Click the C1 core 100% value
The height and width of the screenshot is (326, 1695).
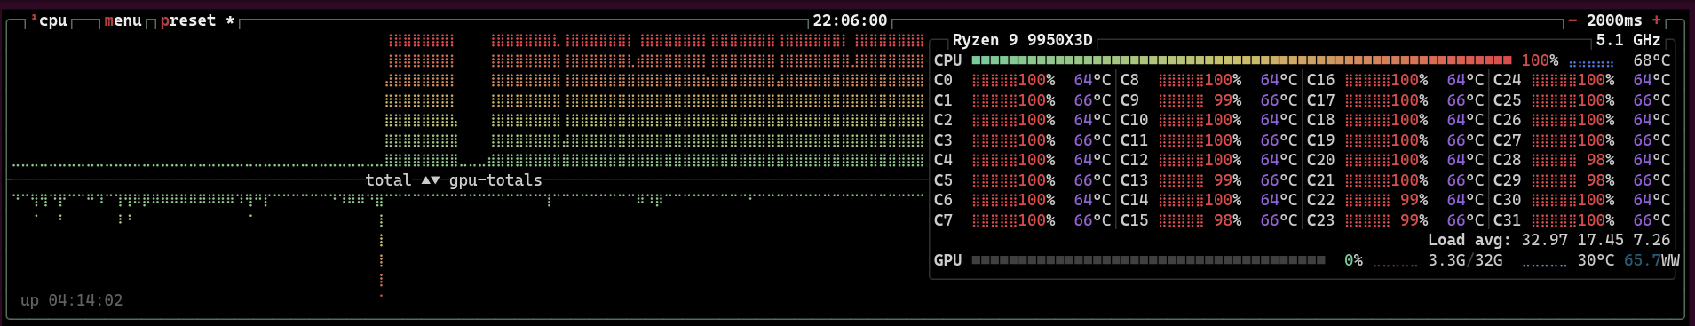tap(1036, 100)
